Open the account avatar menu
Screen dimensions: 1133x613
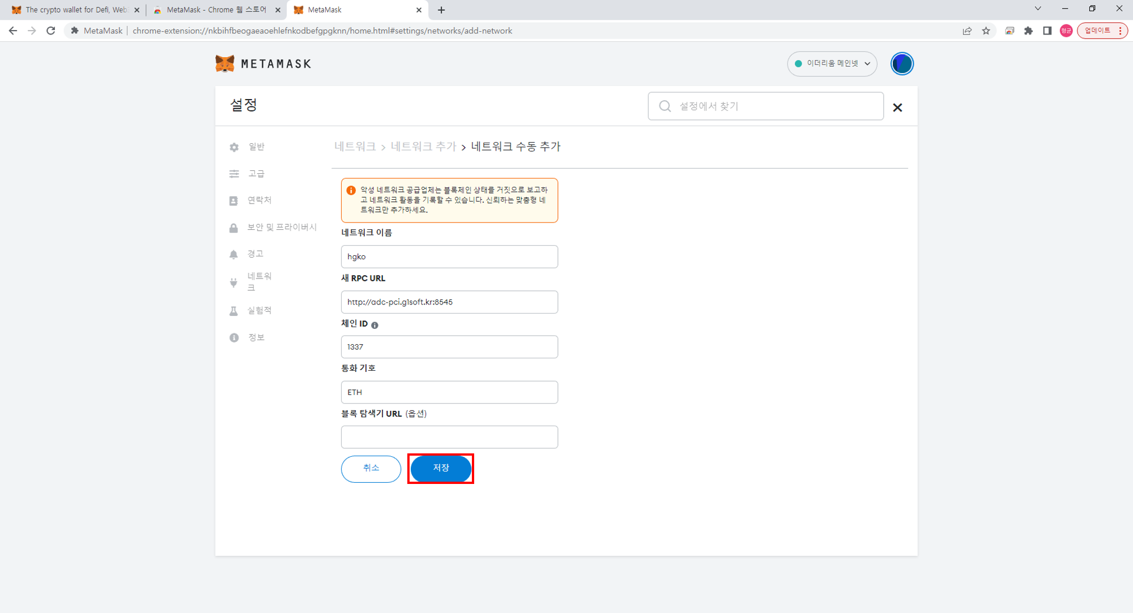point(901,63)
